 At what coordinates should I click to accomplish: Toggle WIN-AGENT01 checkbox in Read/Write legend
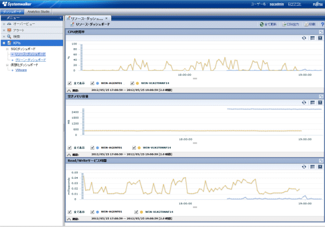[x=92, y=212]
